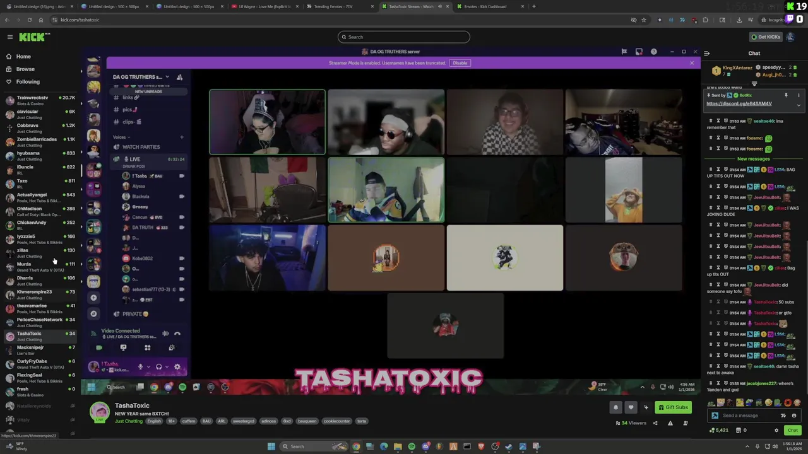Open Windows Start button on taskbar
This screenshot has width=808, height=454.
click(271, 446)
